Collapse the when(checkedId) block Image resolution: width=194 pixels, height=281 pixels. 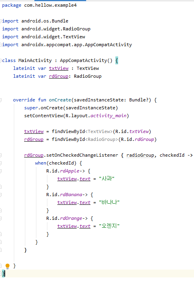pos(1,163)
